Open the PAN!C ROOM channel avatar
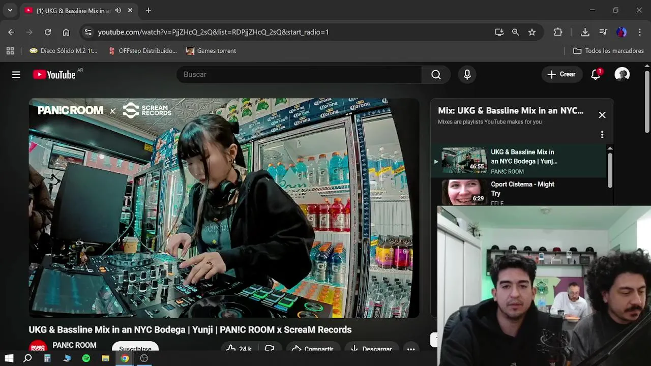Viewport: 651px width, 366px height. click(x=38, y=346)
